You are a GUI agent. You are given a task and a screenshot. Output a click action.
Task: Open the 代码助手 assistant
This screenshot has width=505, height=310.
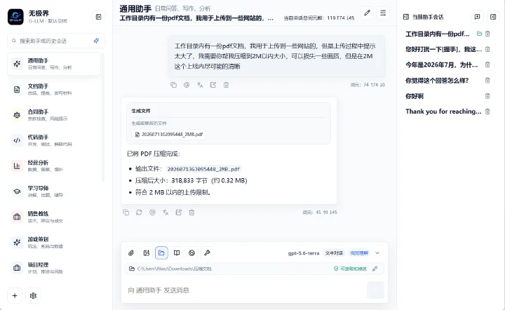click(54, 140)
